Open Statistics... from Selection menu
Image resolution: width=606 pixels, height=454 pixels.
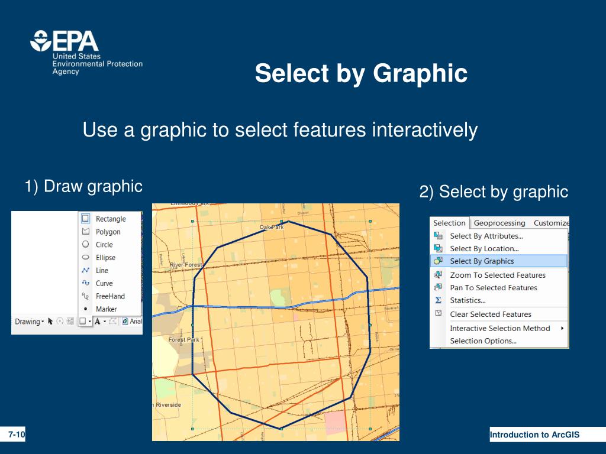click(499, 300)
